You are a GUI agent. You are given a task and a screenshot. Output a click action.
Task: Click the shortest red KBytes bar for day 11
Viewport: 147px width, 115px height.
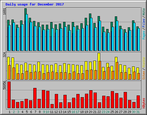52,106
